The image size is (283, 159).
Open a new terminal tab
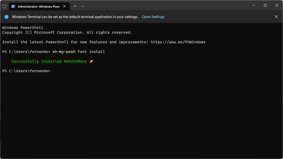point(75,6)
